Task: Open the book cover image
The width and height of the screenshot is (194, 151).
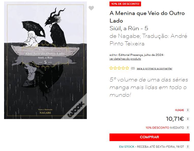Action: coord(45,60)
